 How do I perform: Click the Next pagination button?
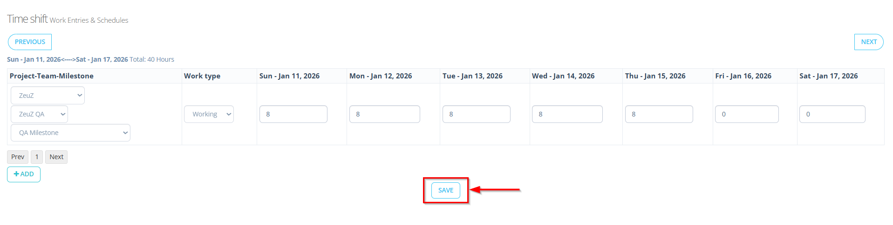click(56, 157)
